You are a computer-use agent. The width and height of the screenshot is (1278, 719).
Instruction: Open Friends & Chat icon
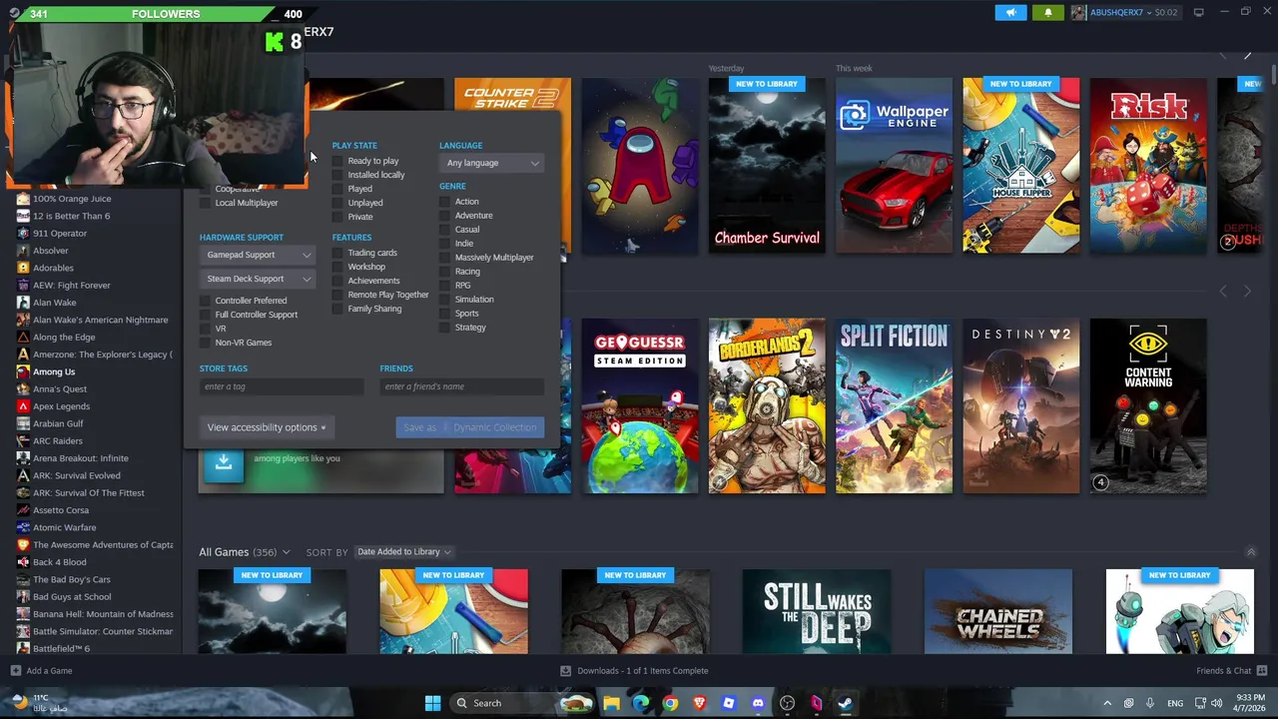1262,671
